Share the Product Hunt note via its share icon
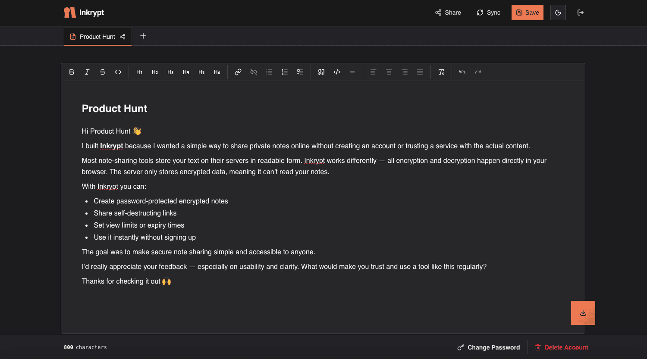The width and height of the screenshot is (647, 359). pyautogui.click(x=122, y=37)
